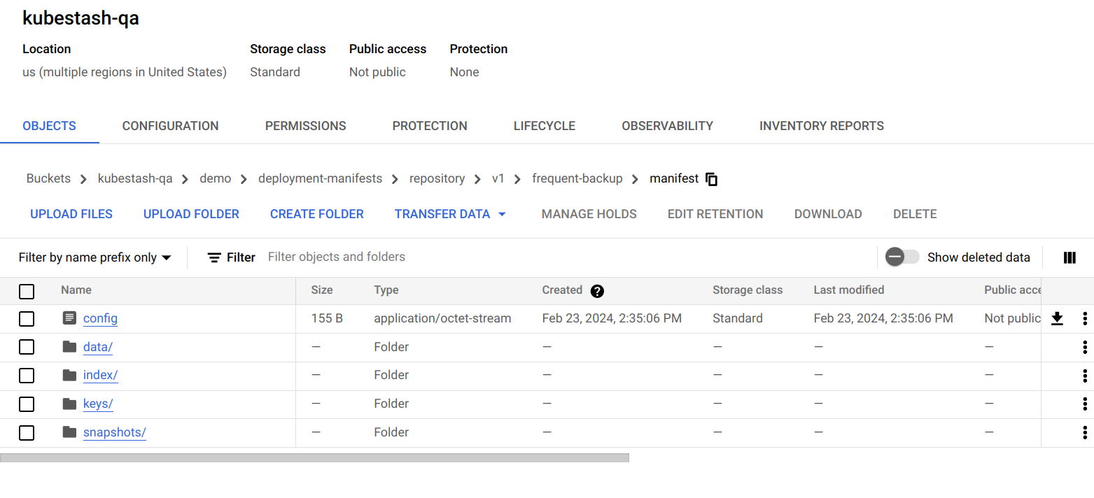This screenshot has width=1094, height=498.
Task: Copy the manifest path with the copy icon
Action: point(712,179)
